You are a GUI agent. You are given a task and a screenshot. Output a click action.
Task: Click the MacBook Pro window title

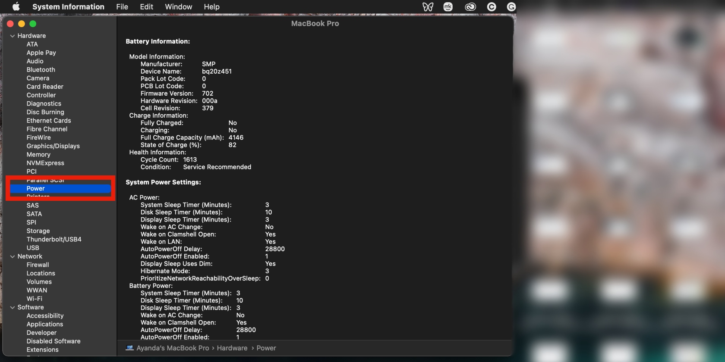[x=315, y=24]
